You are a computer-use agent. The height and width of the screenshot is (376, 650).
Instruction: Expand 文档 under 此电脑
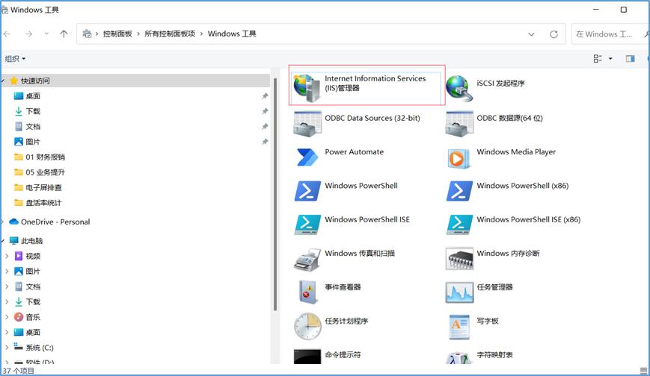[7, 286]
